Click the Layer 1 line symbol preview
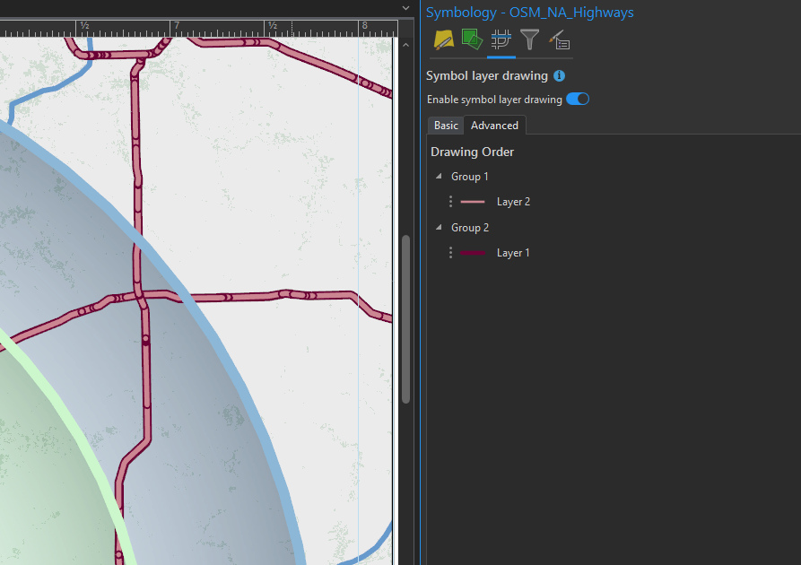The width and height of the screenshot is (801, 565). tap(474, 252)
